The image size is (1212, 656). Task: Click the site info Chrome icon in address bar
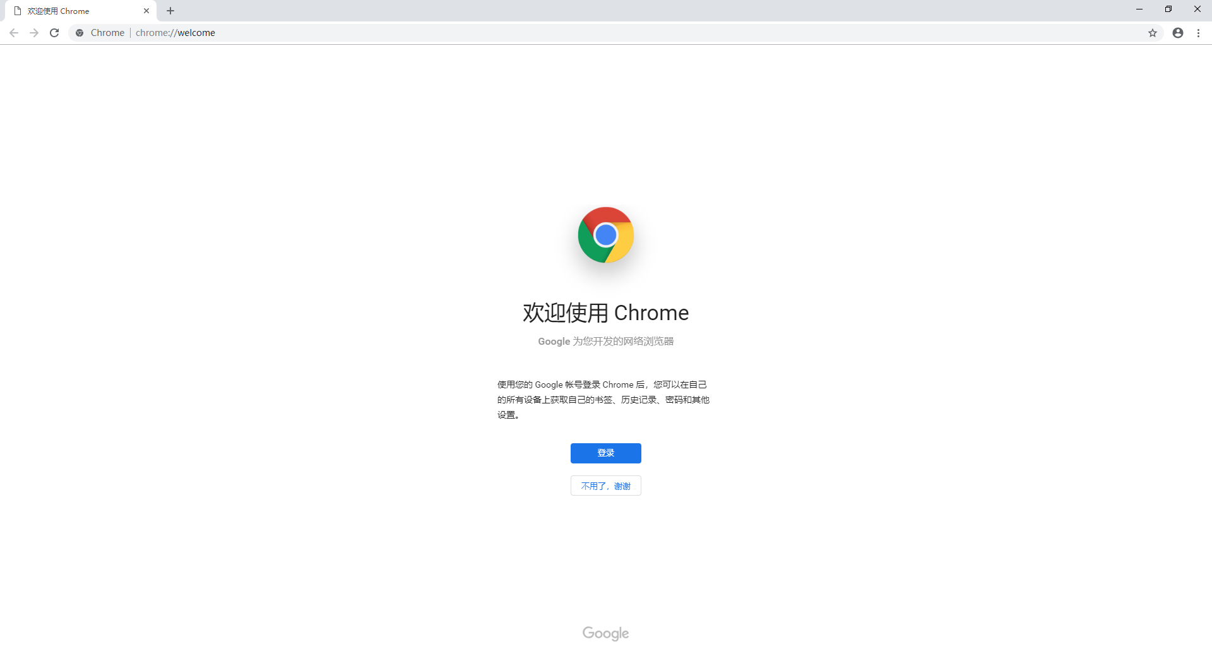[80, 33]
